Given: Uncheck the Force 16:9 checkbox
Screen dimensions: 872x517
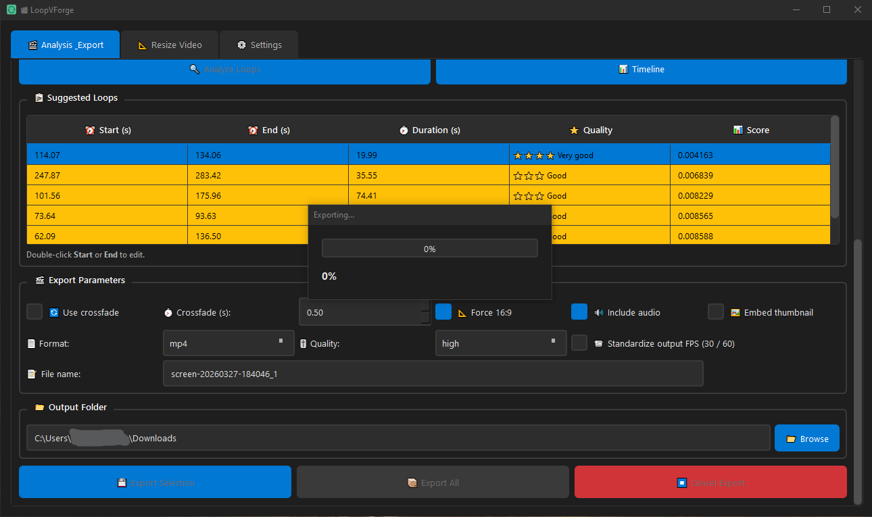Looking at the screenshot, I should pyautogui.click(x=443, y=312).
